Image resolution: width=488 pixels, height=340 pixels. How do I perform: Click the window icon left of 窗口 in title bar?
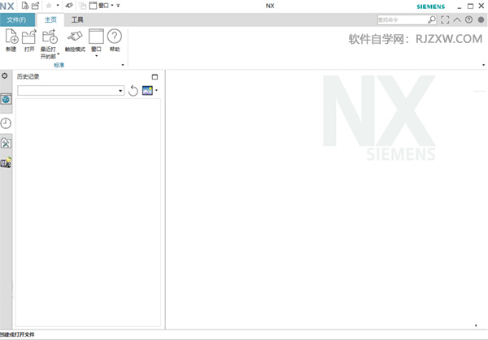point(93,6)
